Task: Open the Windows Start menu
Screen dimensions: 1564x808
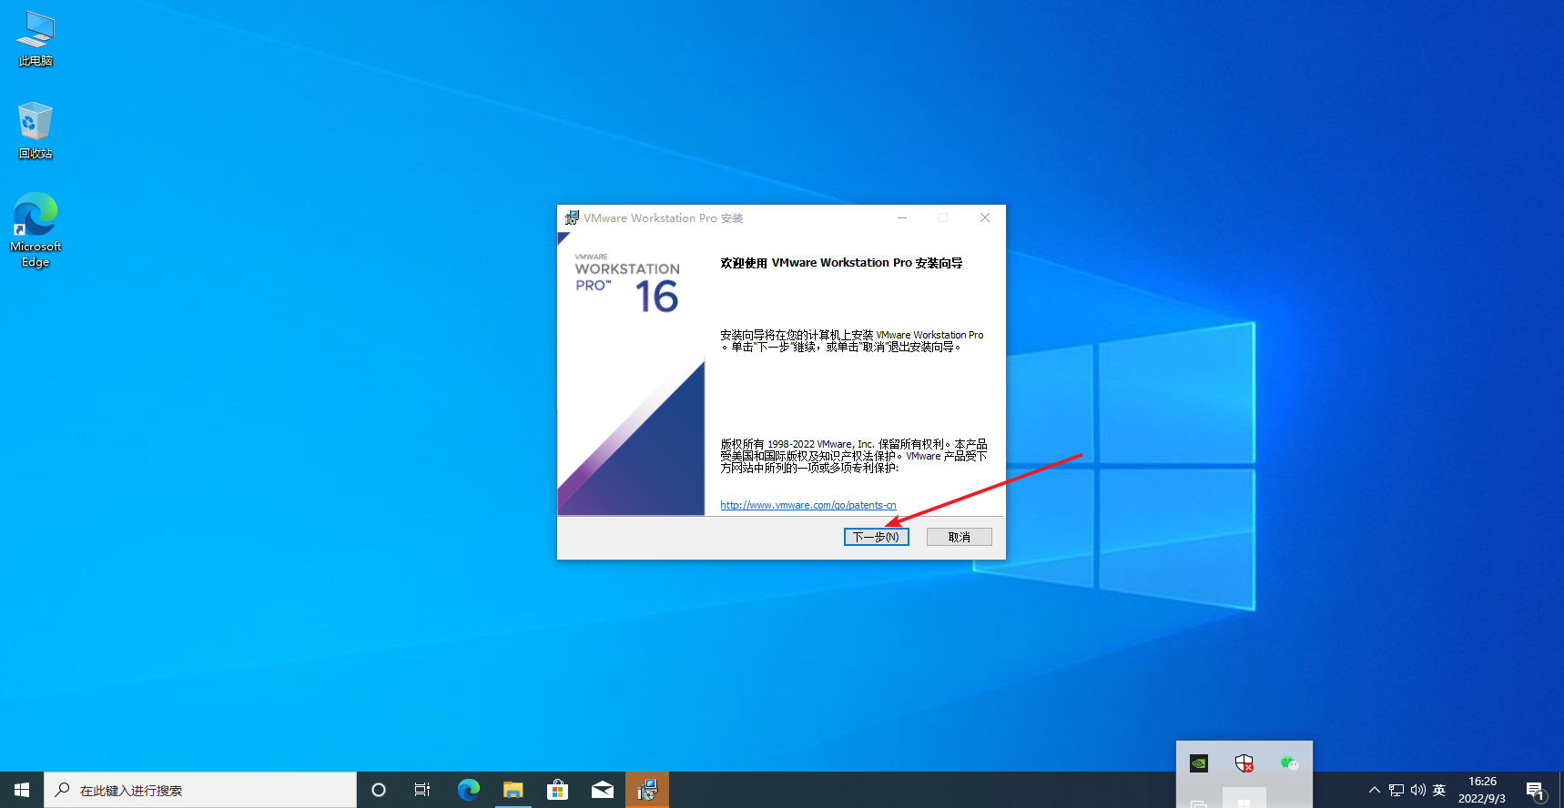Action: pyautogui.click(x=22, y=790)
